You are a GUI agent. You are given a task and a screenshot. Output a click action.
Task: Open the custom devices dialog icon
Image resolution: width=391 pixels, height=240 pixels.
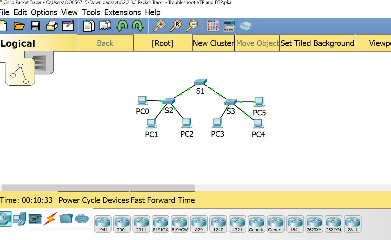[x=229, y=26]
